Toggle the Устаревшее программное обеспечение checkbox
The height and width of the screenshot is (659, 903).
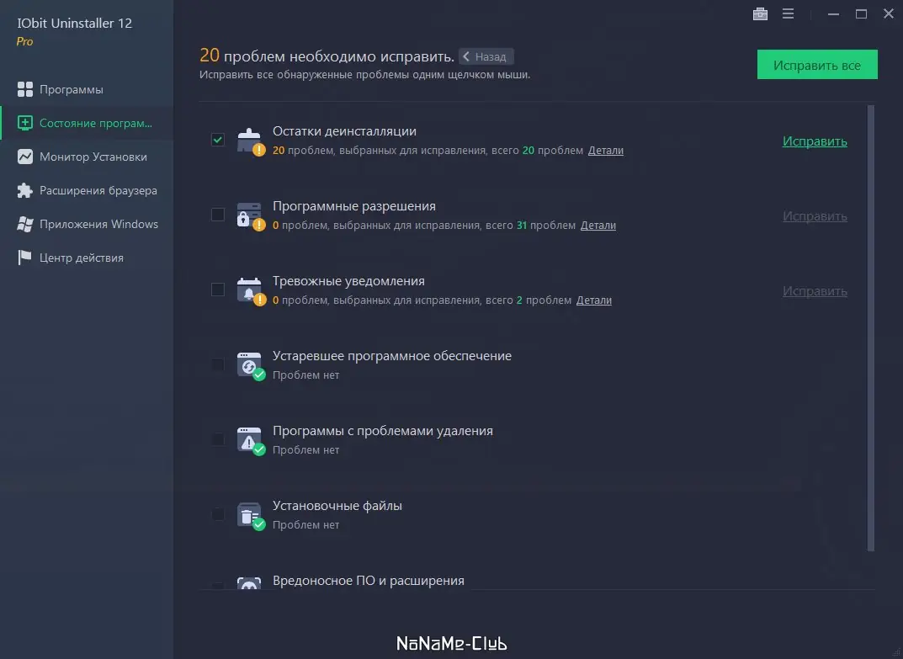tap(218, 364)
